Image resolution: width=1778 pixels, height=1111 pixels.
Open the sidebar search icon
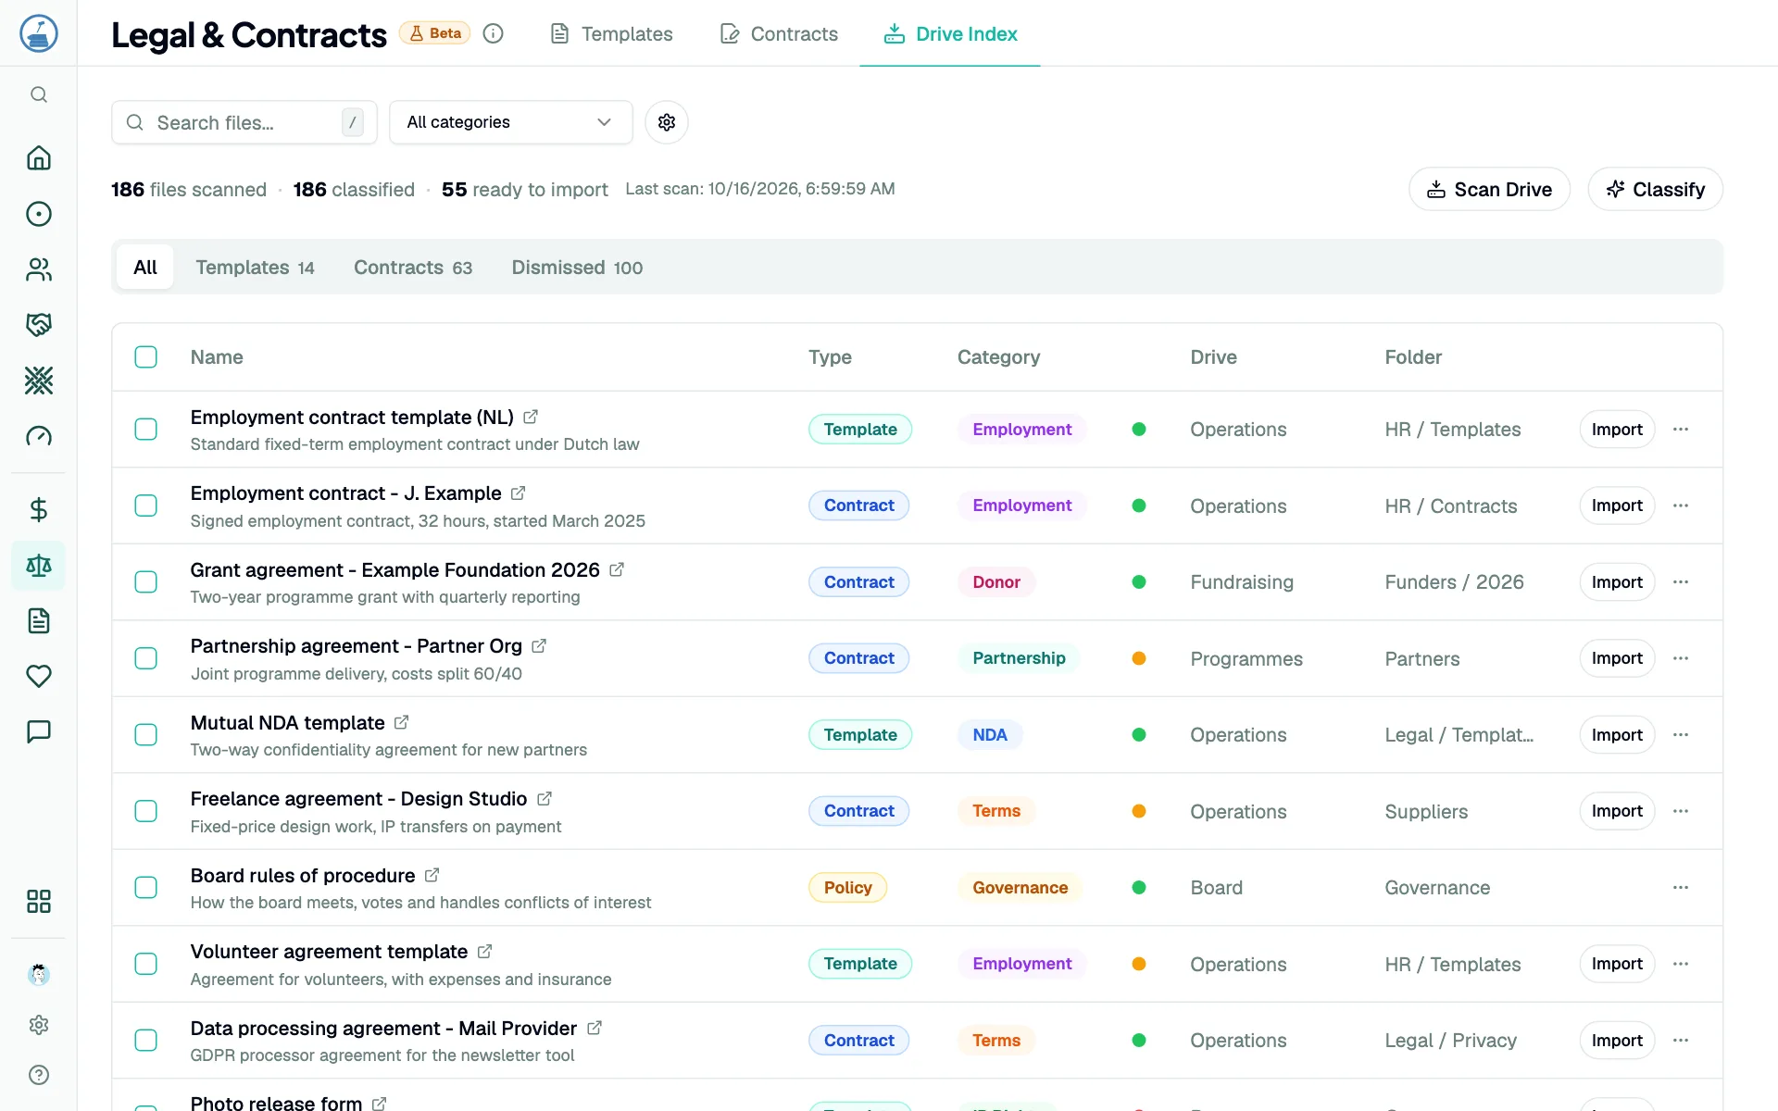click(39, 94)
